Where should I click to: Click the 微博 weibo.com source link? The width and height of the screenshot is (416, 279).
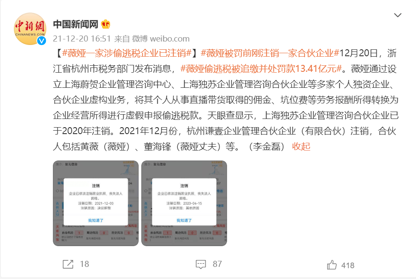[x=161, y=38]
